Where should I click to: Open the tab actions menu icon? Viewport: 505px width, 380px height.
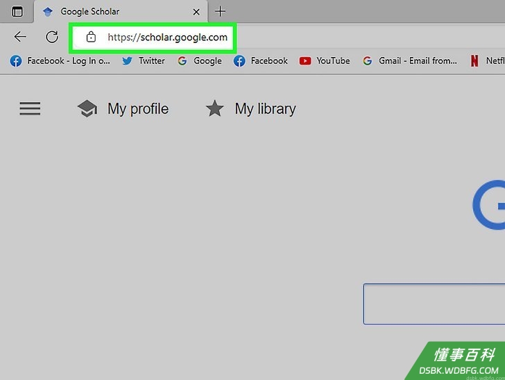[17, 12]
